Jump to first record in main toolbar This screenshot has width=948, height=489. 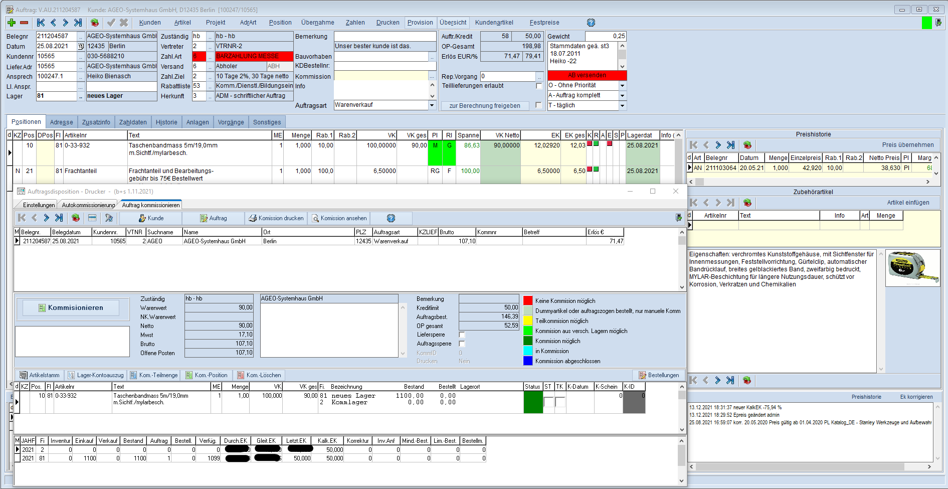(41, 23)
